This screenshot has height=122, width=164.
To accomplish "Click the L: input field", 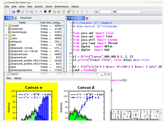I will [106, 11].
